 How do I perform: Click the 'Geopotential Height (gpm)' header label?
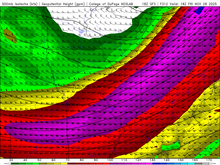click(63, 4)
